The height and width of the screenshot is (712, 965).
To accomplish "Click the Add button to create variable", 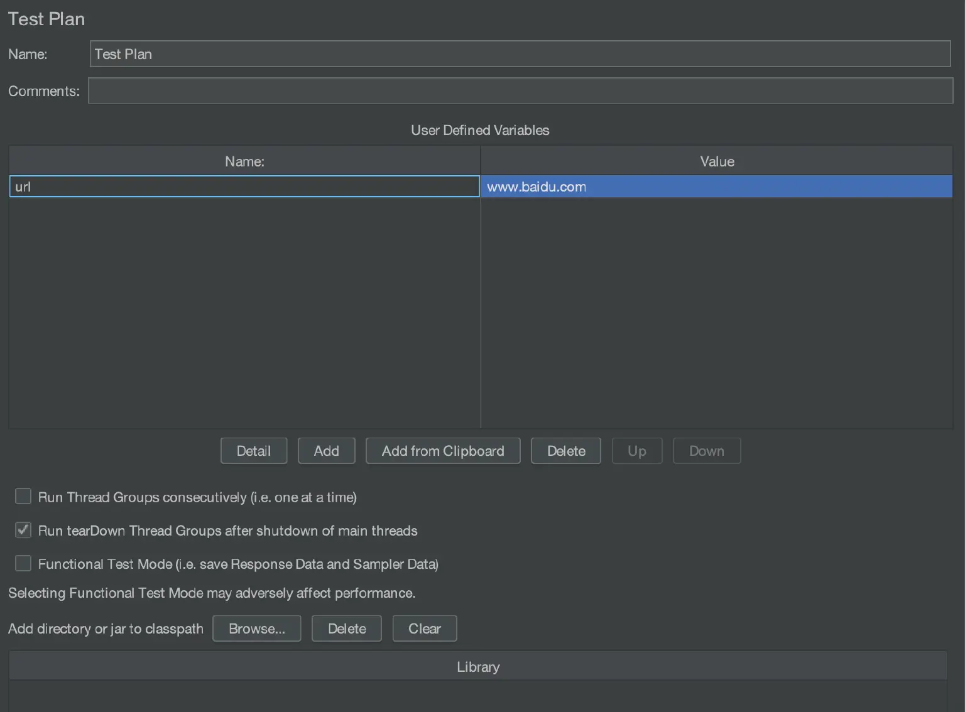I will click(326, 450).
